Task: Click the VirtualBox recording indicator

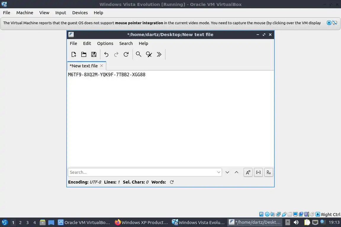Action: coord(301,214)
